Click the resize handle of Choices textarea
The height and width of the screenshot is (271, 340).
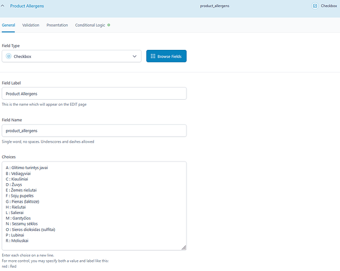tap(184, 248)
